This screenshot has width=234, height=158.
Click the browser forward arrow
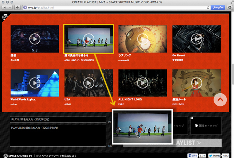tap(10, 7)
